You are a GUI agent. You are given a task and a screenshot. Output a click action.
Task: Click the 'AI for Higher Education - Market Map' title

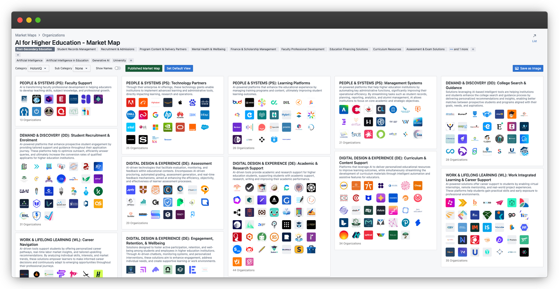click(x=68, y=43)
